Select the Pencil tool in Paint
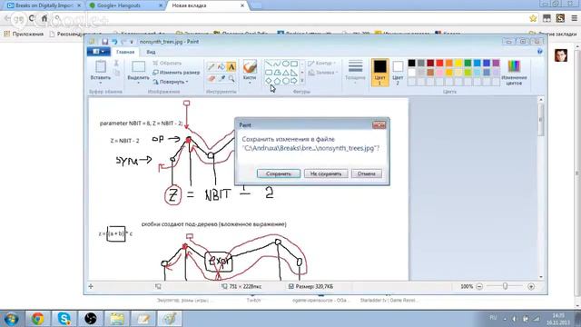 (x=212, y=67)
